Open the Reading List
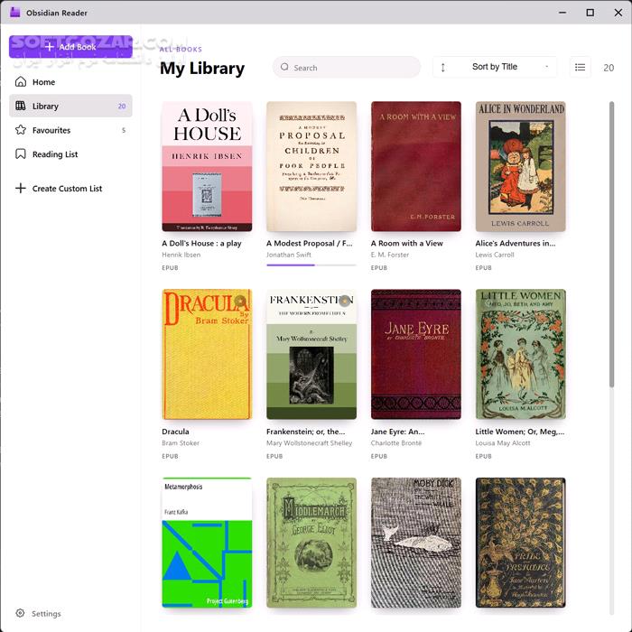Screen dimensions: 632x632 coord(70,154)
